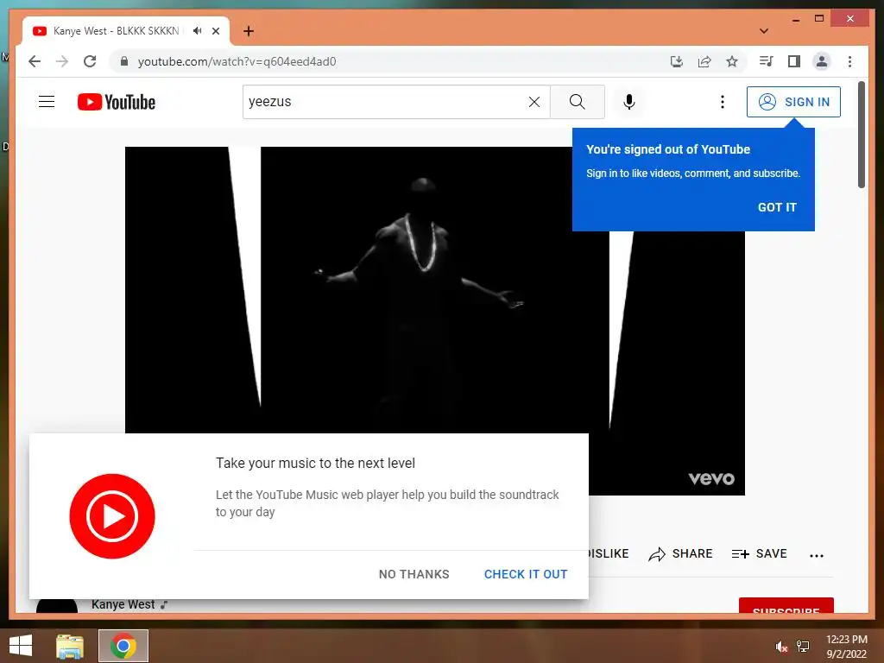The image size is (884, 663).
Task: Open Chrome profile avatar
Action: pyautogui.click(x=822, y=61)
